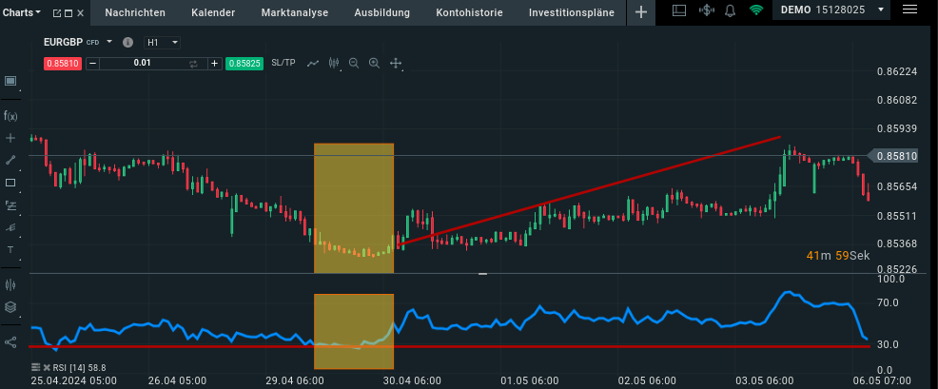
Task: Click the RSI [14] 58.8 label
Action: click(x=79, y=367)
